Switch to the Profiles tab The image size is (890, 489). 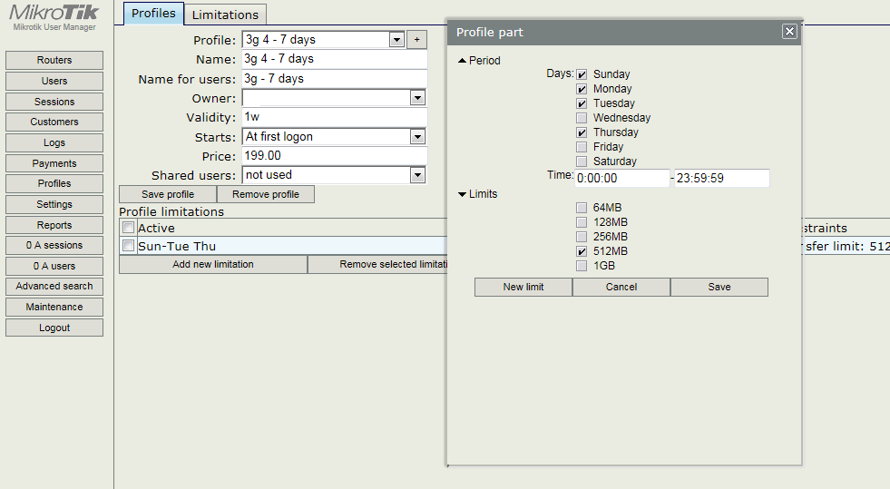click(x=154, y=13)
